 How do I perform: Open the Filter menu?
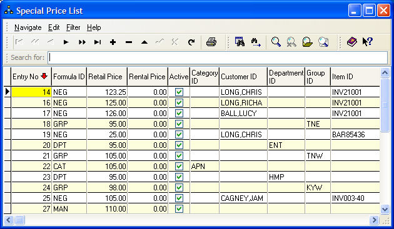tap(73, 27)
